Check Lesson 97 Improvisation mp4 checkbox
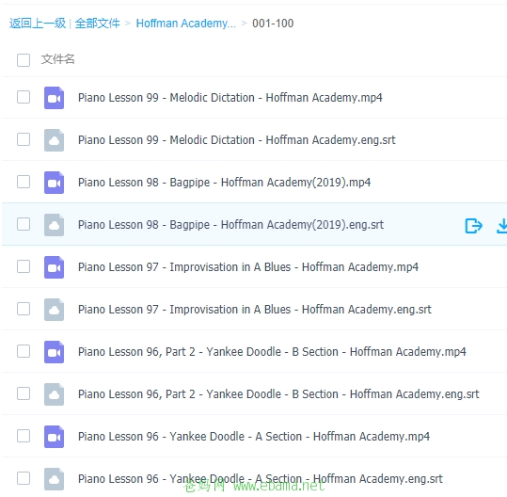This screenshot has width=507, height=497. (x=24, y=266)
